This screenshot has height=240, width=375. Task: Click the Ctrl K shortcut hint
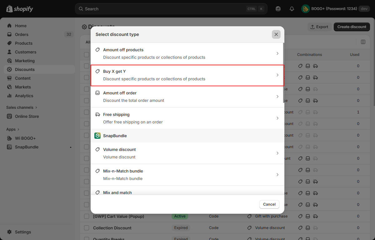(x=255, y=9)
